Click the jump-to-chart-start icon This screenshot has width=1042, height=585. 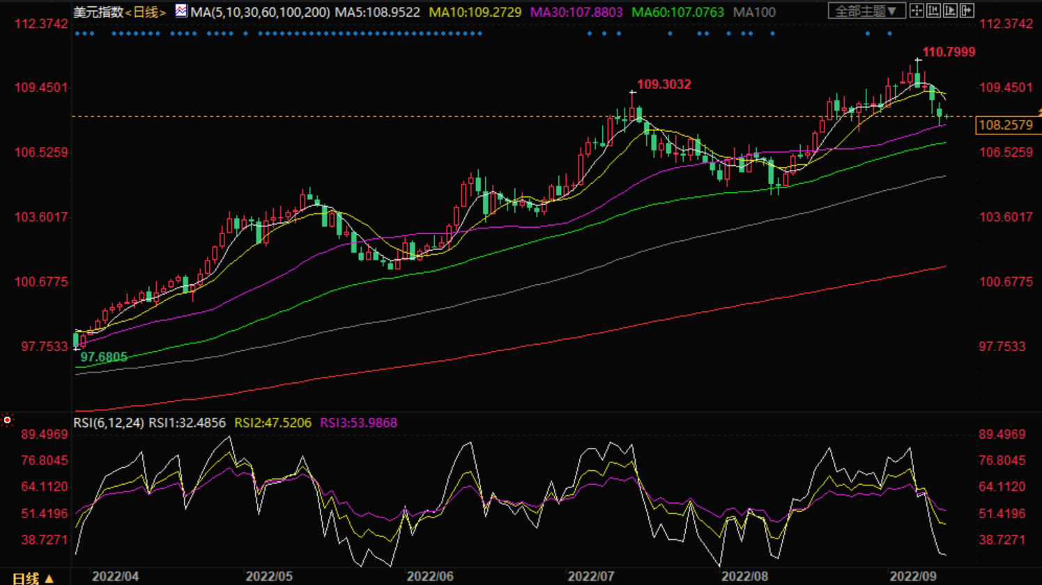pyautogui.click(x=933, y=10)
